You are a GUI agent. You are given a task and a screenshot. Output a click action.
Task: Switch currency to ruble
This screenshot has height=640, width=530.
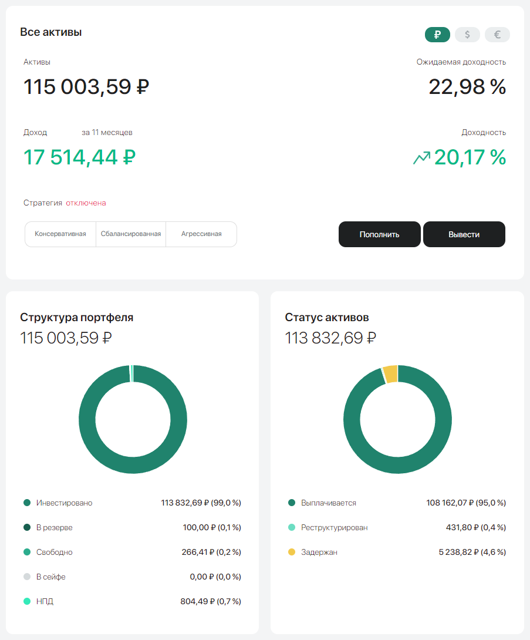coord(437,35)
